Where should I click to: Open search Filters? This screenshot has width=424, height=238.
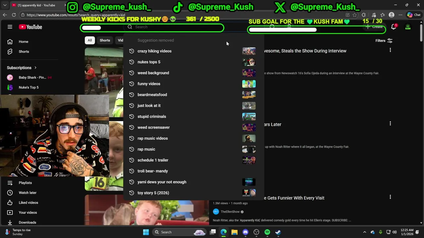(x=384, y=41)
